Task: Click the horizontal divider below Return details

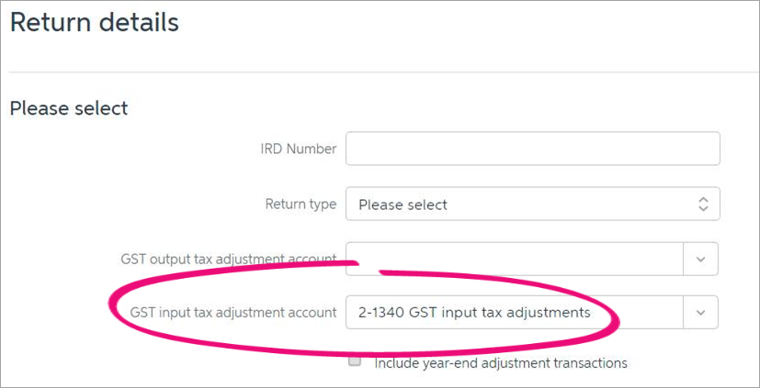Action: click(384, 72)
